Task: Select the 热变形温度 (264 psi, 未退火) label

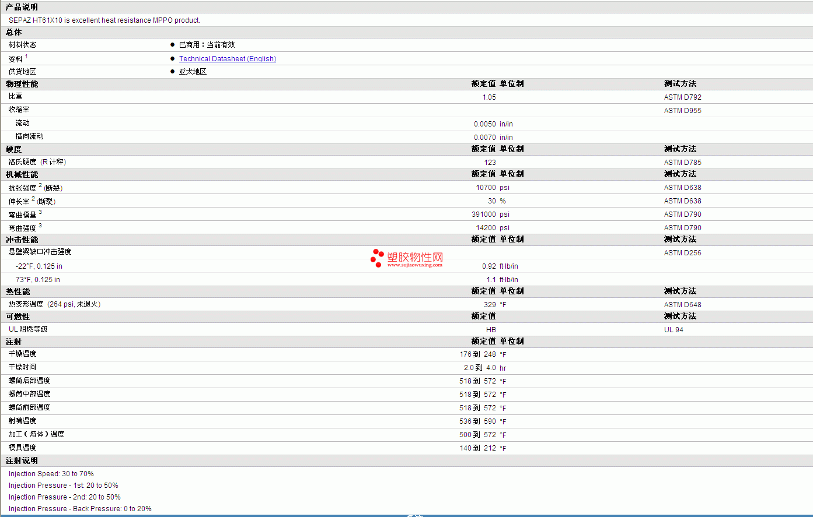Action: 55,304
